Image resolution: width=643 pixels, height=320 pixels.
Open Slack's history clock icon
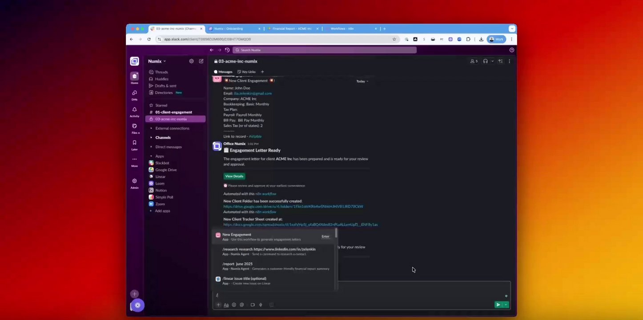[x=227, y=50]
